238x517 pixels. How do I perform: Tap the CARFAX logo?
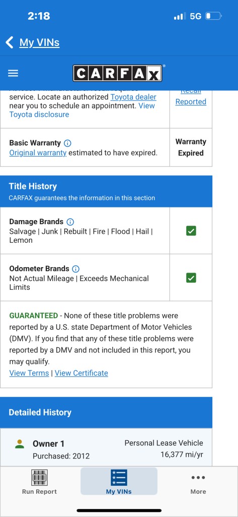tap(117, 73)
